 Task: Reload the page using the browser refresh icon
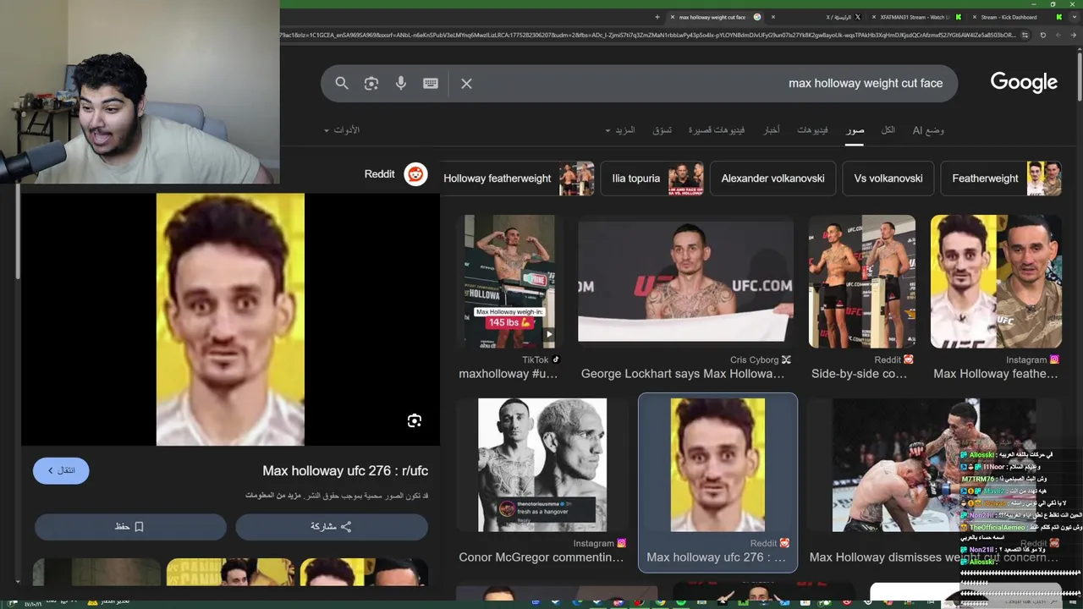1042,36
